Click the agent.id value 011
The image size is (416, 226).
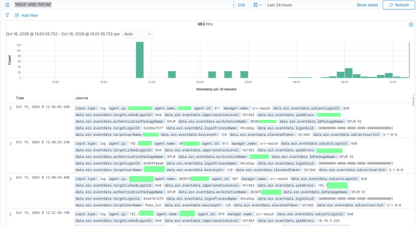(x=218, y=108)
